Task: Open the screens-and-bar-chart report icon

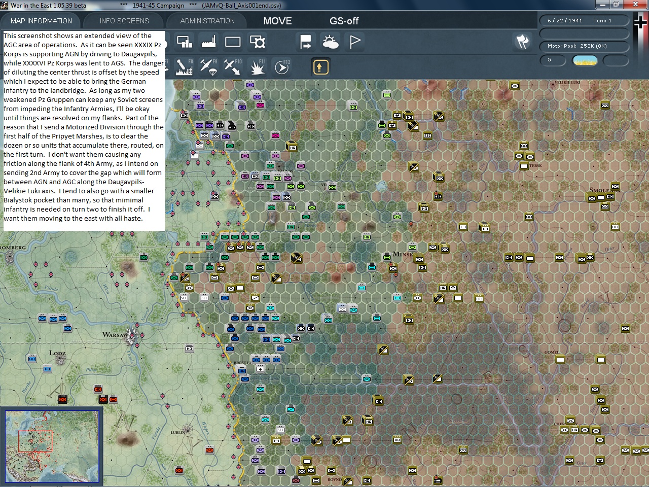Action: pyautogui.click(x=184, y=42)
